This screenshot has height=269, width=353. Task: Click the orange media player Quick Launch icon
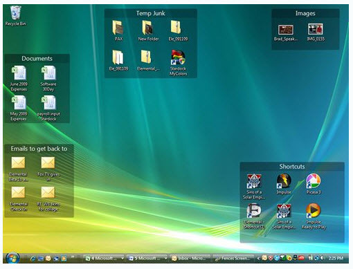point(64,259)
